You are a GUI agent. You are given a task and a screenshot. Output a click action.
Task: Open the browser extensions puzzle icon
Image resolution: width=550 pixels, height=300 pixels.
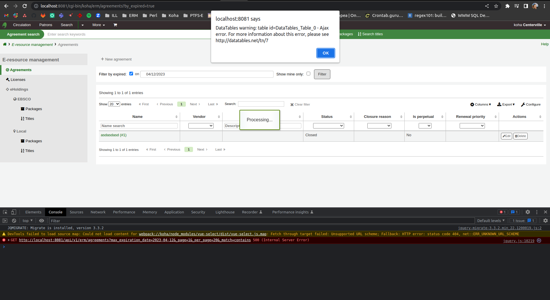tap(507, 6)
